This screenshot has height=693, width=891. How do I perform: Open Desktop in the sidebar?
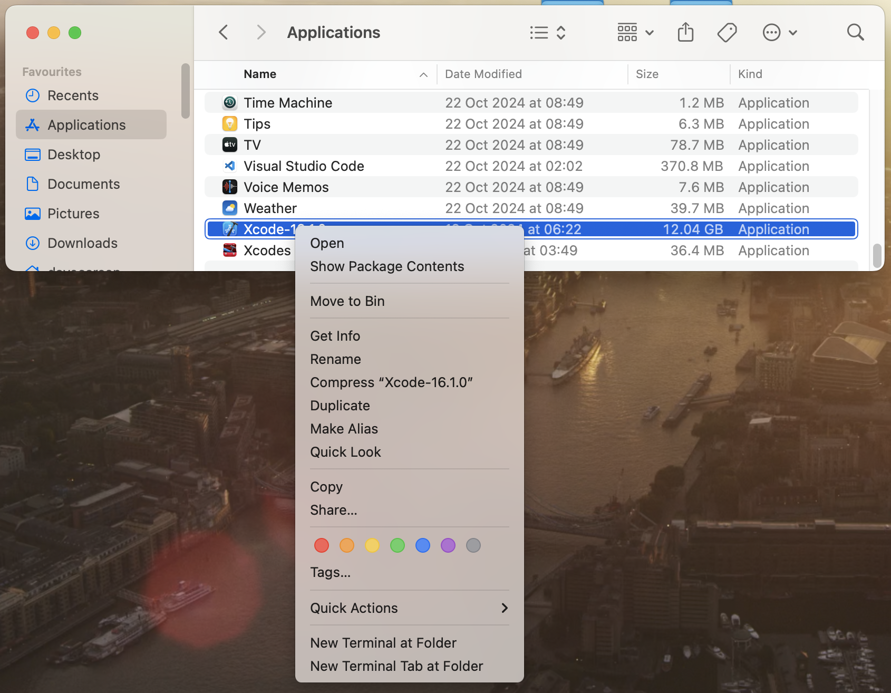pos(91,155)
